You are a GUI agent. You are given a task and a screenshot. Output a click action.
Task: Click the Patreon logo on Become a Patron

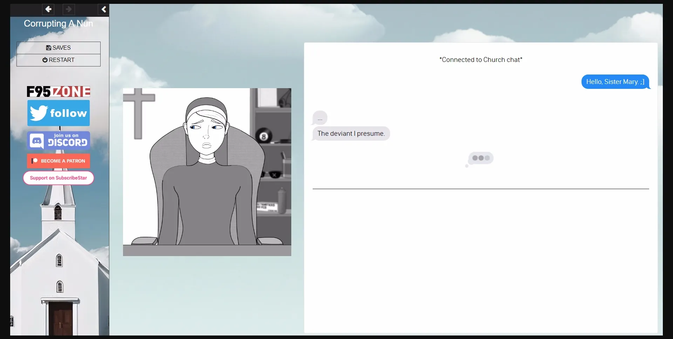point(34,161)
